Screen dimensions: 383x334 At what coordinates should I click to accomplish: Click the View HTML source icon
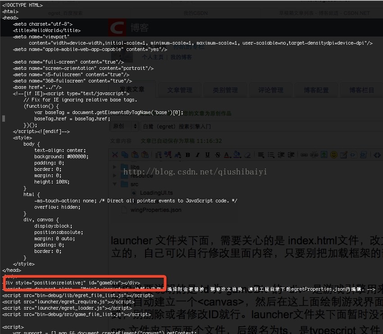(377, 155)
